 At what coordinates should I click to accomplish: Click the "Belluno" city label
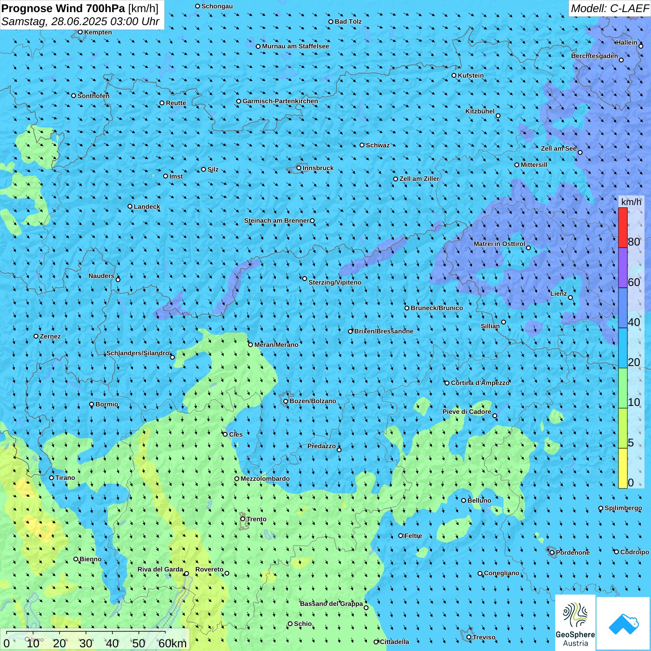pyautogui.click(x=479, y=500)
